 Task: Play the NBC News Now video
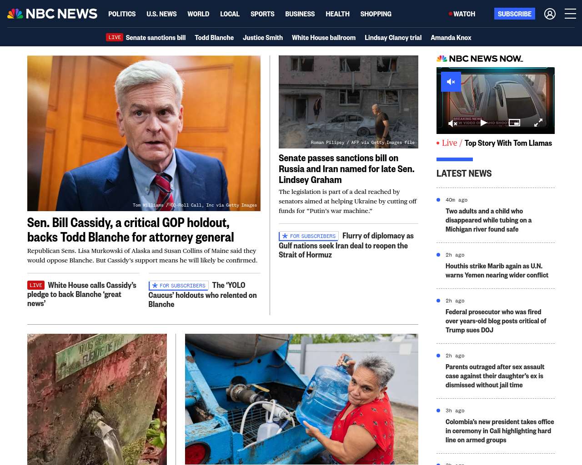[484, 123]
